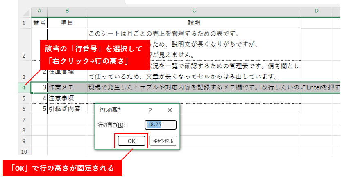This screenshot has height=179, width=342.
Task: Select column A header
Action: pyautogui.click(x=39, y=10)
